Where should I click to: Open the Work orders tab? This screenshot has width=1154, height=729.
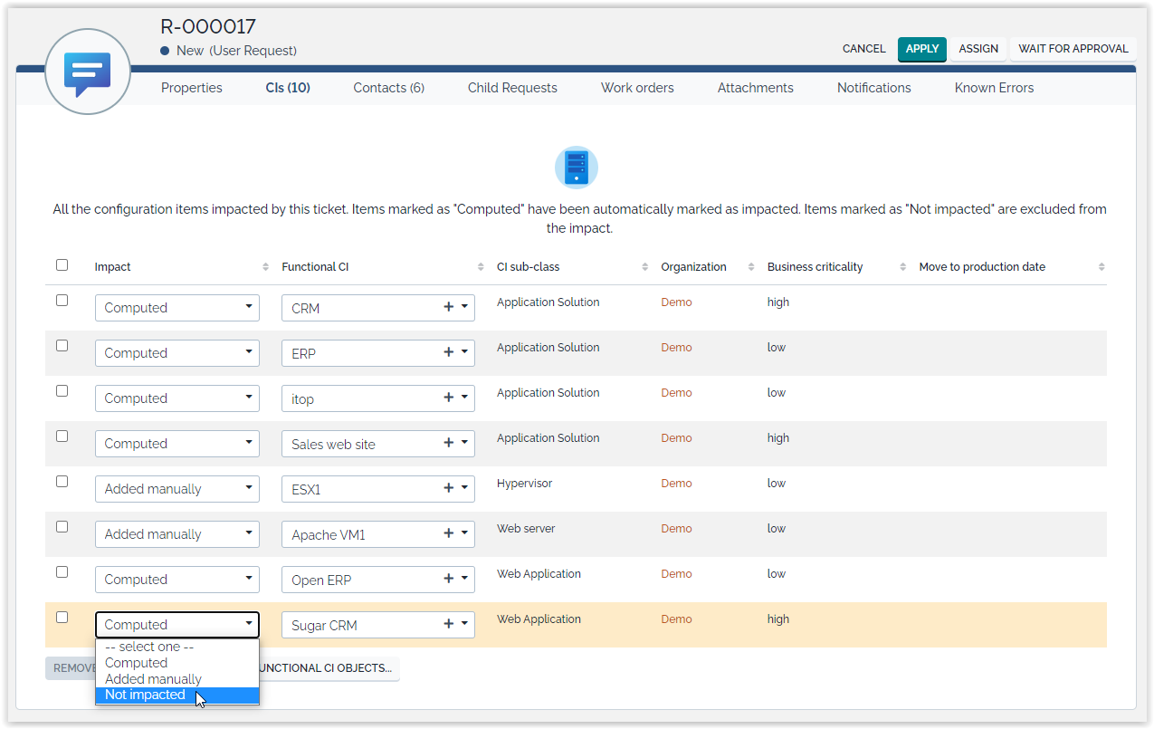(637, 87)
